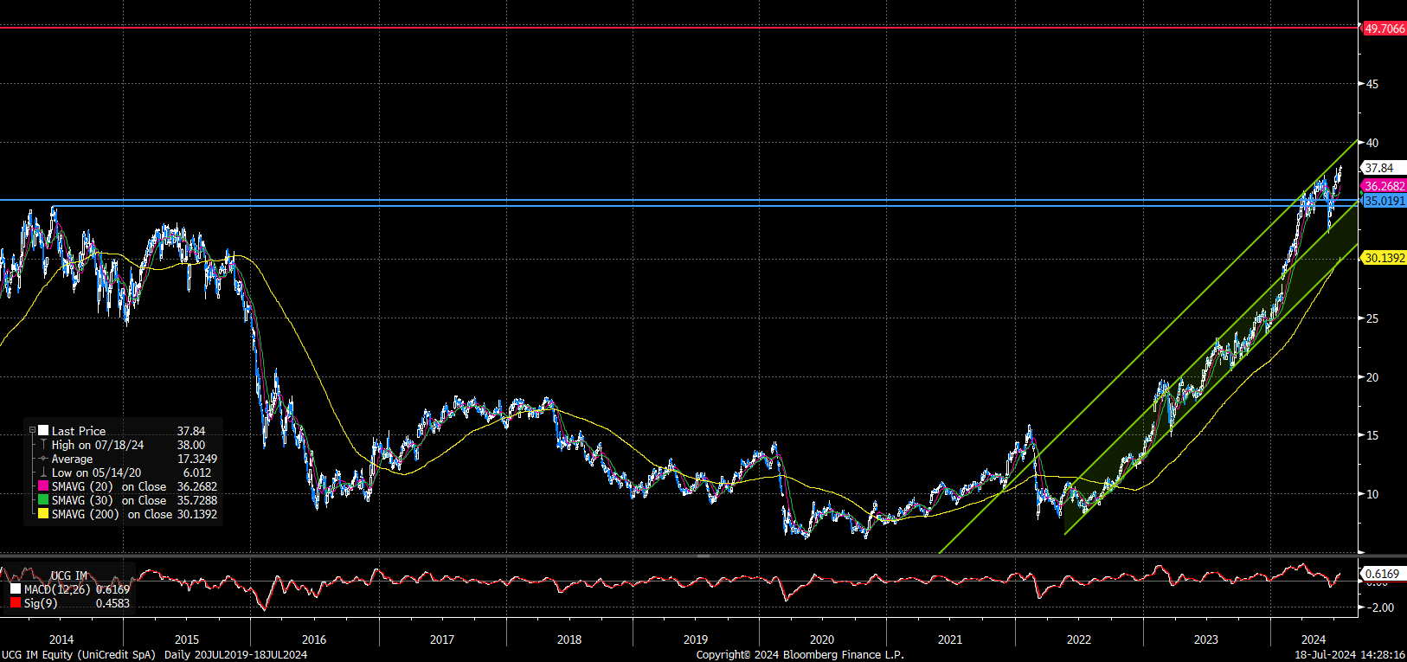Click the blue 35.0191 axis tag
Viewport: 1407px width, 662px height.
(x=1385, y=201)
